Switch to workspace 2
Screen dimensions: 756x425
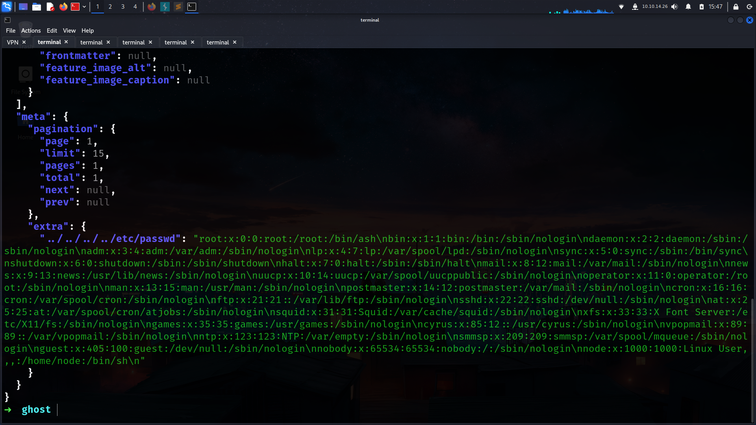tap(110, 7)
